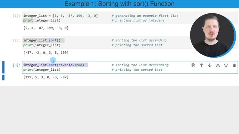This screenshot has height=134, width=239.
Task: Click the duplicate cell icon
Action: [x=193, y=66]
